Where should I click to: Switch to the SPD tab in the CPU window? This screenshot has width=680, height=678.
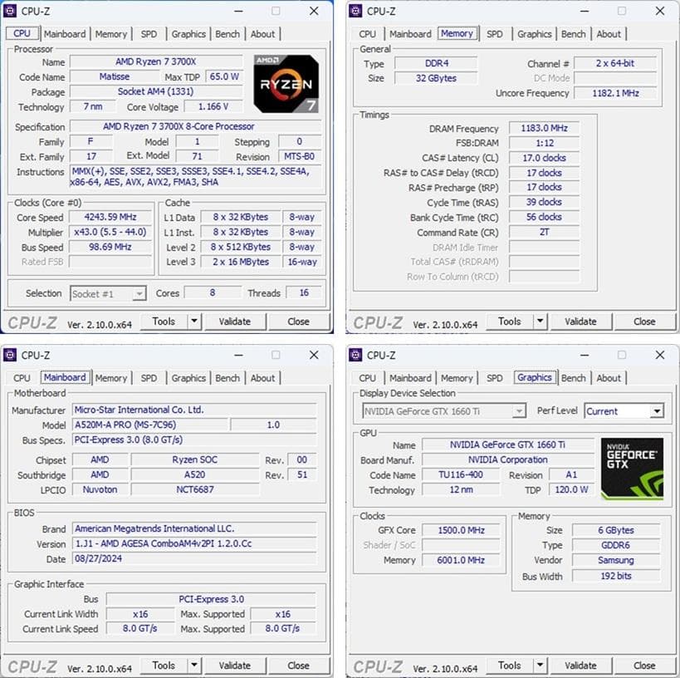149,34
